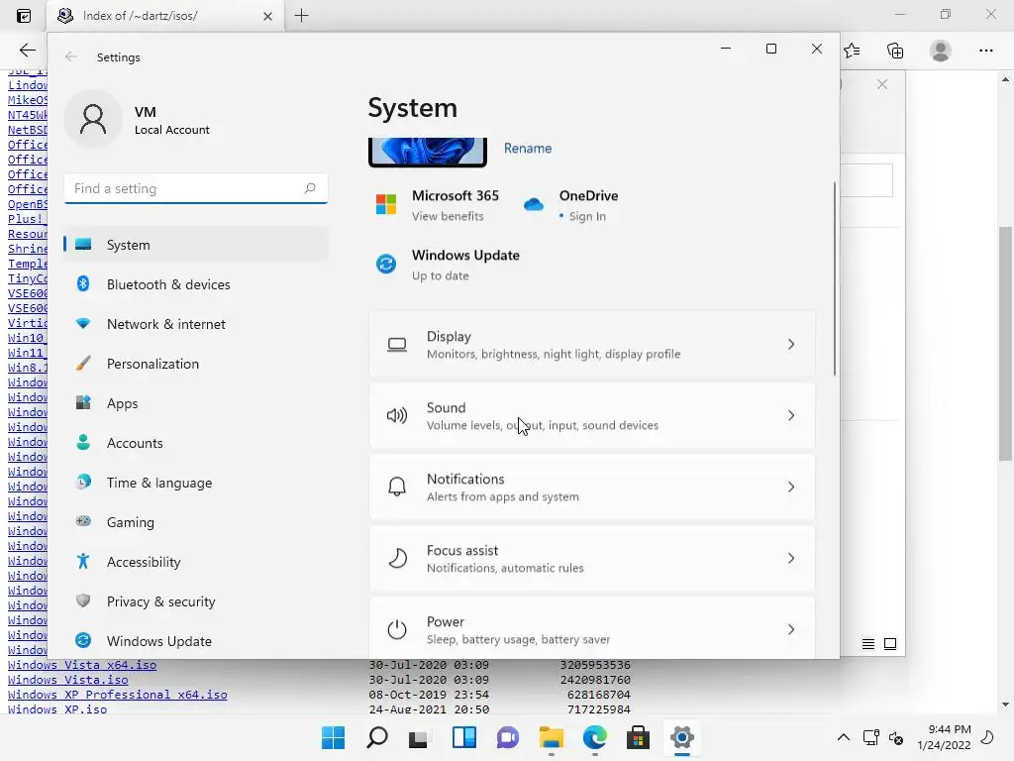1014x761 pixels.
Task: Open Edge profile avatar
Action: pos(941,51)
